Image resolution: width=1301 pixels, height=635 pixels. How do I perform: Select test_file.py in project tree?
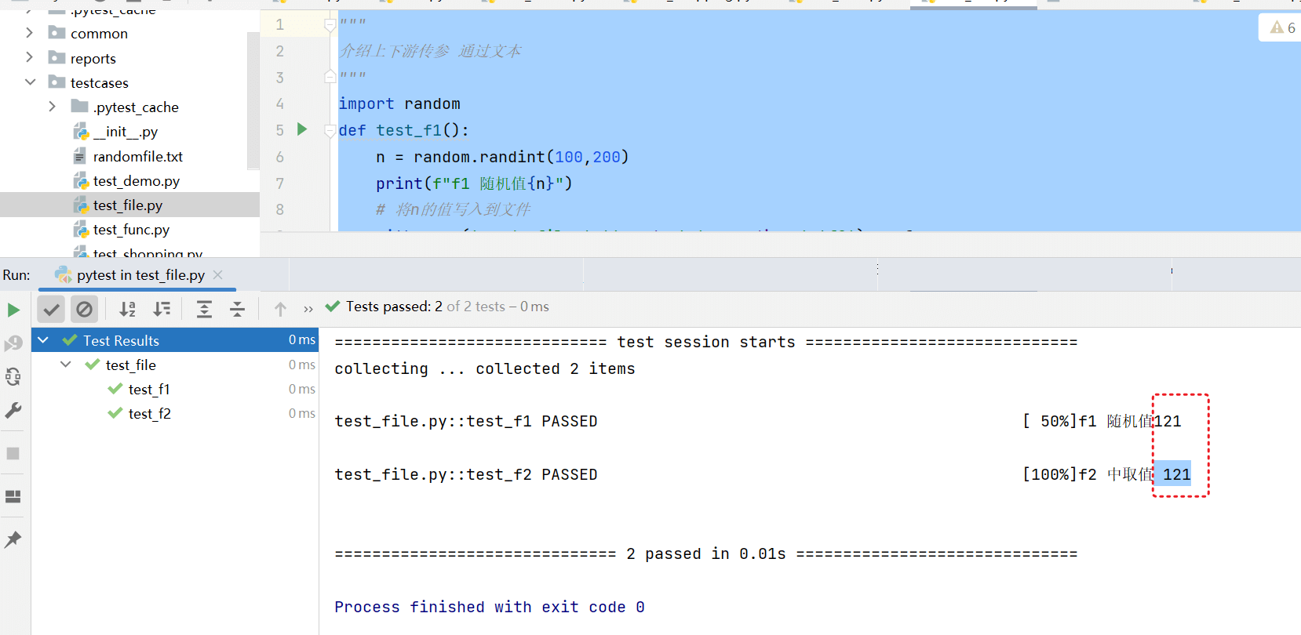(x=129, y=205)
